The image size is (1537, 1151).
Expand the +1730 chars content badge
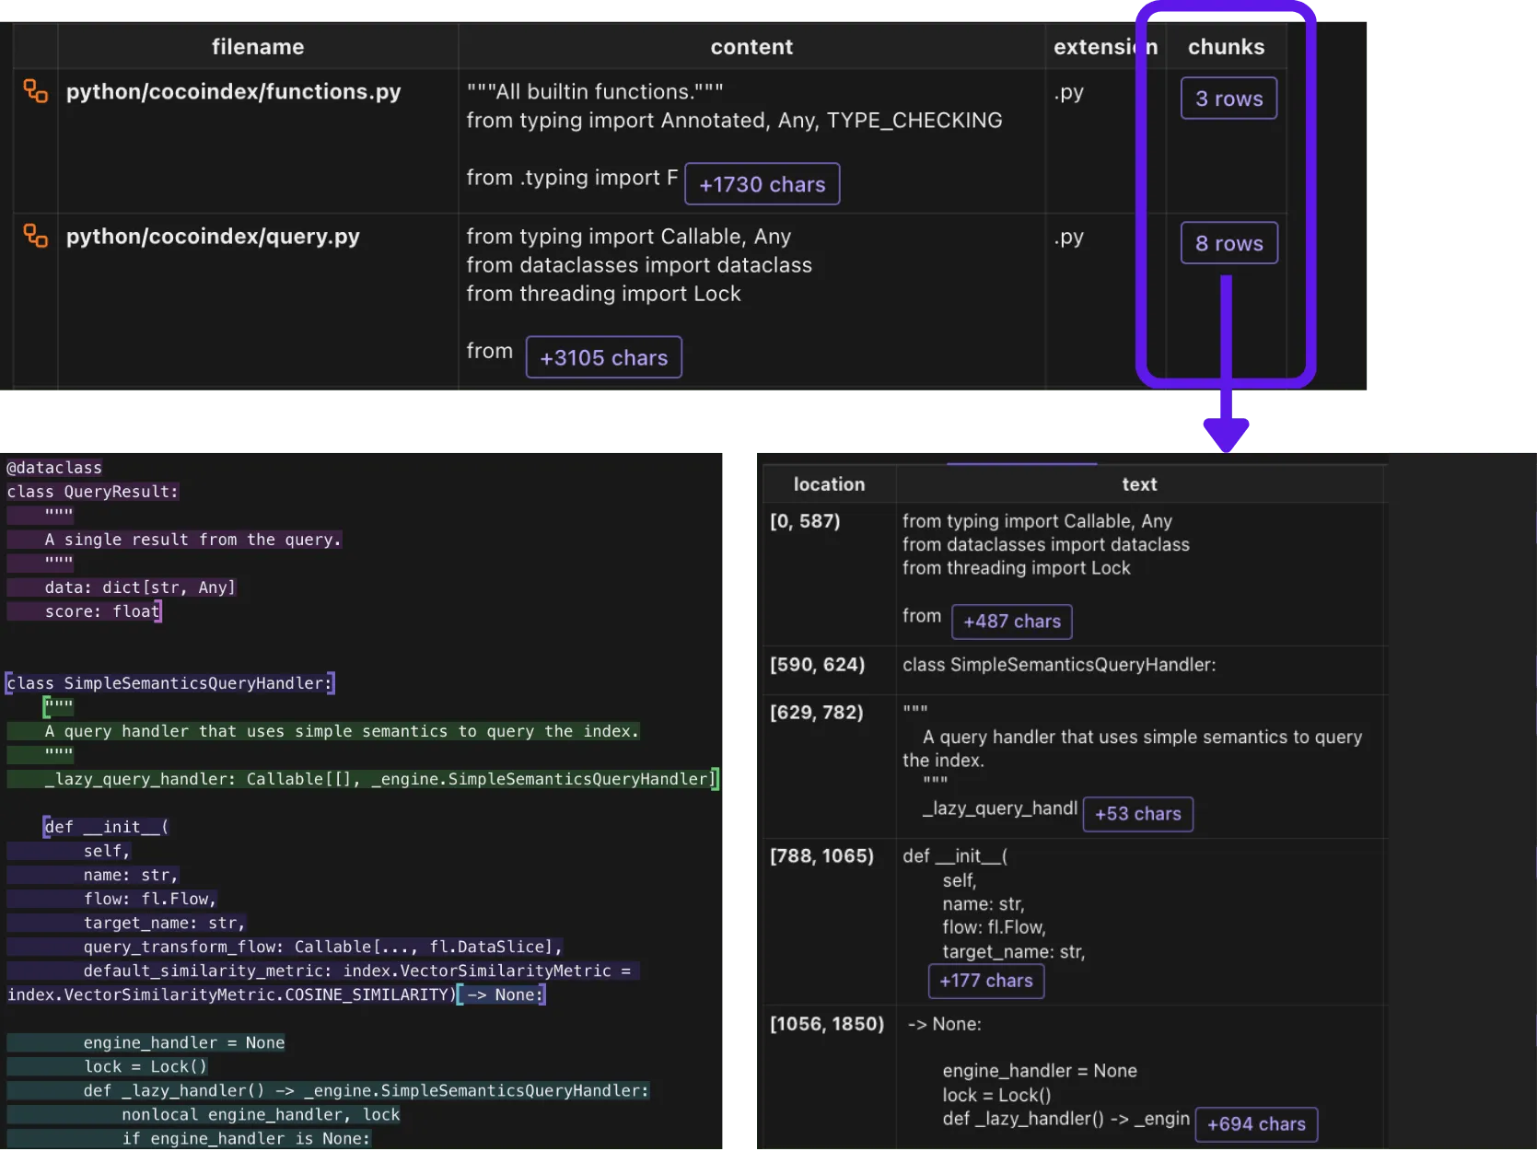click(762, 184)
